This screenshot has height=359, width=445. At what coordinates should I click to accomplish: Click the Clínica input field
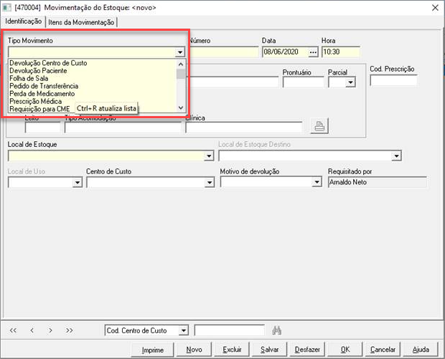point(244,128)
